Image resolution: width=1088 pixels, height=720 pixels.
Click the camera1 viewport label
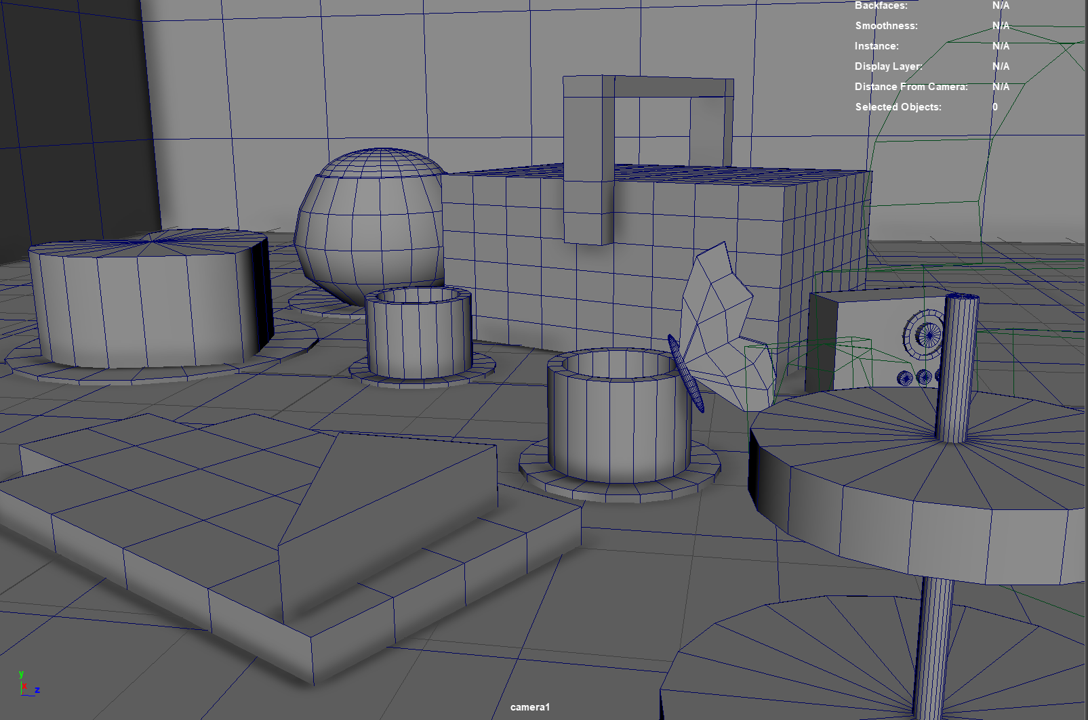[530, 707]
